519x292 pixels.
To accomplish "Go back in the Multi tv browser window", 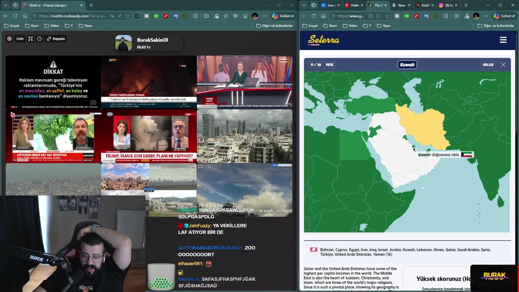I will pos(5,16).
